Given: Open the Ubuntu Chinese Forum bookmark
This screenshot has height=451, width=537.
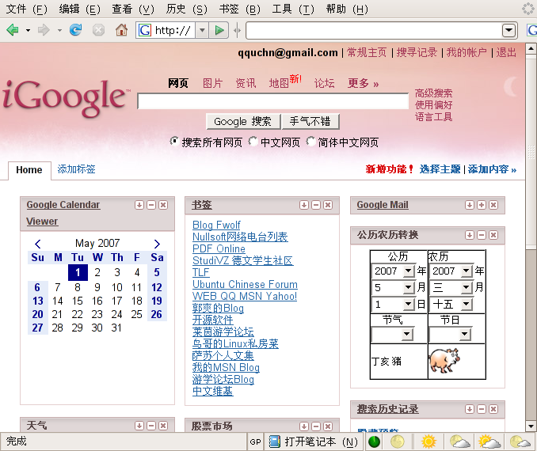Looking at the screenshot, I should coord(245,284).
